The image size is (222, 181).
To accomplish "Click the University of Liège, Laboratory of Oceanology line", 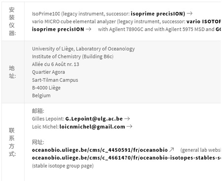I will tap(83, 49).
